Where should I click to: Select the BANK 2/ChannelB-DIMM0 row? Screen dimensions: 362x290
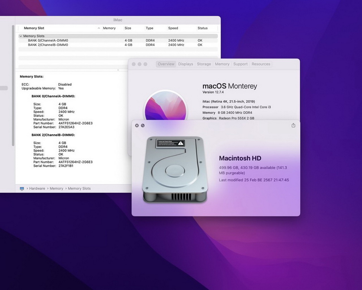[x=118, y=45]
